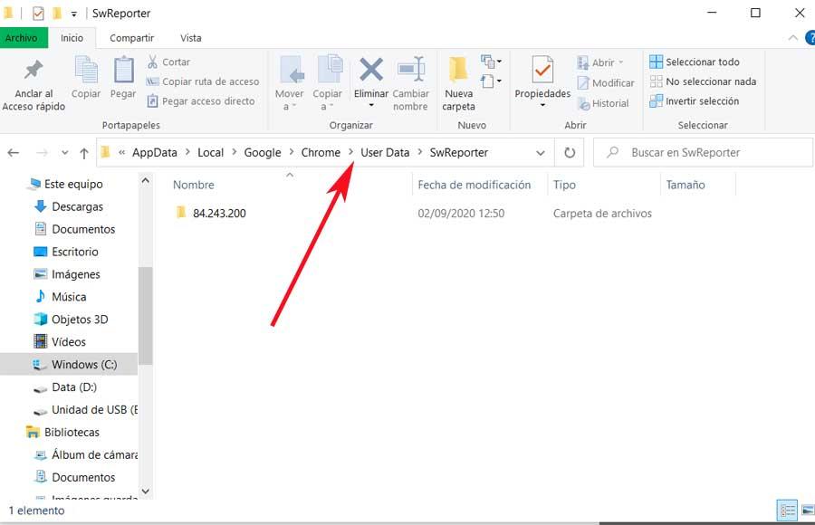815x525 pixels.
Task: Click Local in the address path
Action: coord(210,153)
